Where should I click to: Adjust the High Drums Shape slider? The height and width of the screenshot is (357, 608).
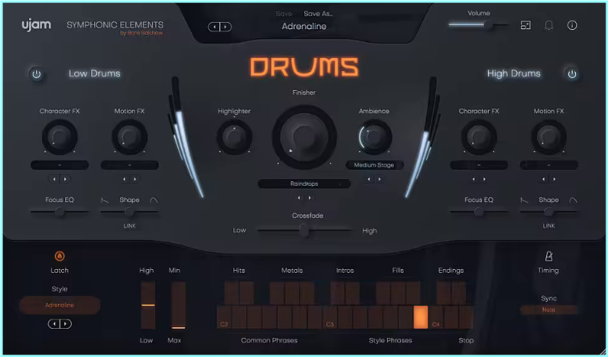click(548, 212)
